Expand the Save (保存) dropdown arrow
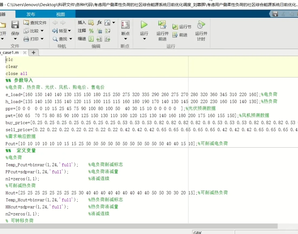The image size is (298, 234). (15, 39)
